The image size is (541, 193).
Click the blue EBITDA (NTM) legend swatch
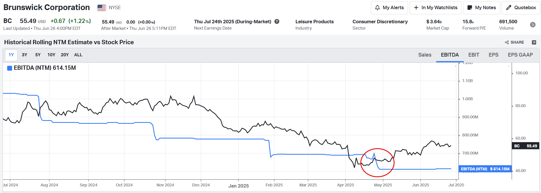(x=9, y=68)
